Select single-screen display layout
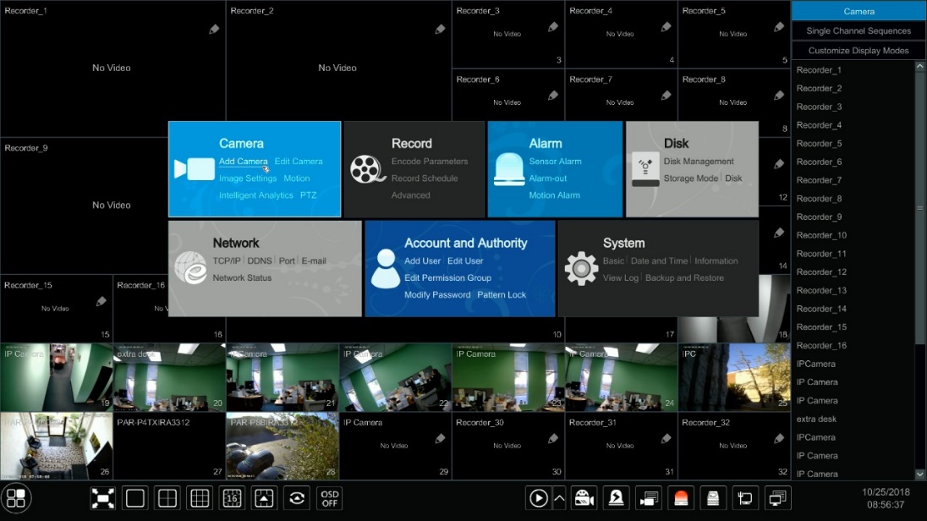This screenshot has width=927, height=521. click(135, 498)
